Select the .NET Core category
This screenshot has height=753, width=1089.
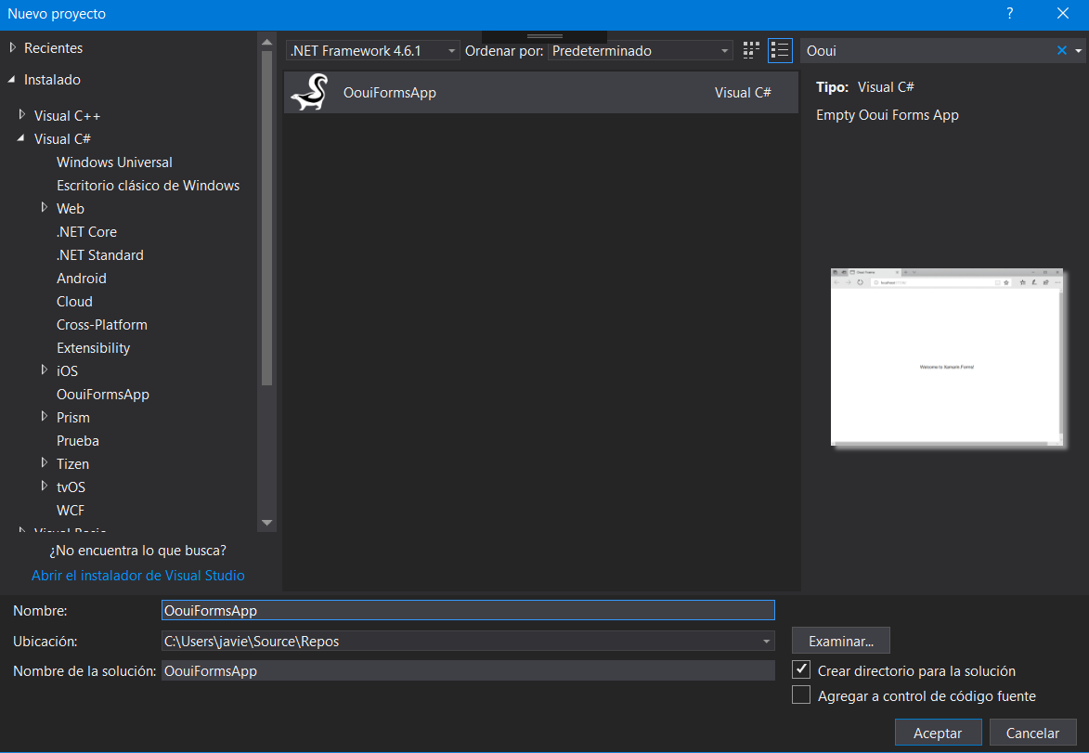pos(87,232)
